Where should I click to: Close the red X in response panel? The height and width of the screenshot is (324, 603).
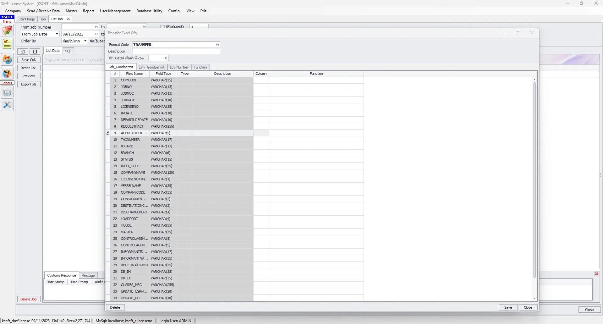tap(596, 274)
